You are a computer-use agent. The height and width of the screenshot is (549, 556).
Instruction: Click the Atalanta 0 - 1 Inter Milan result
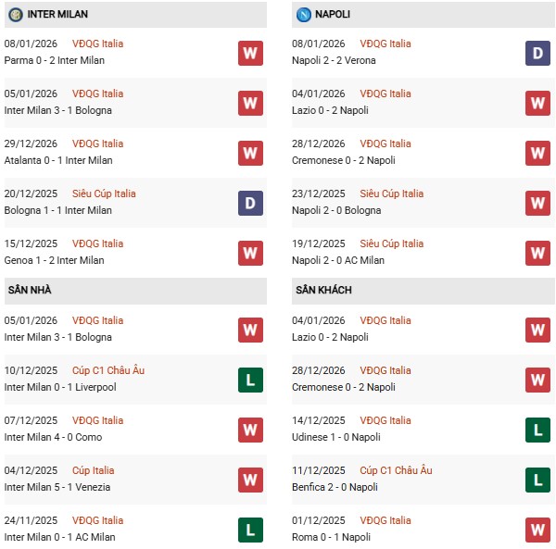coord(58,160)
